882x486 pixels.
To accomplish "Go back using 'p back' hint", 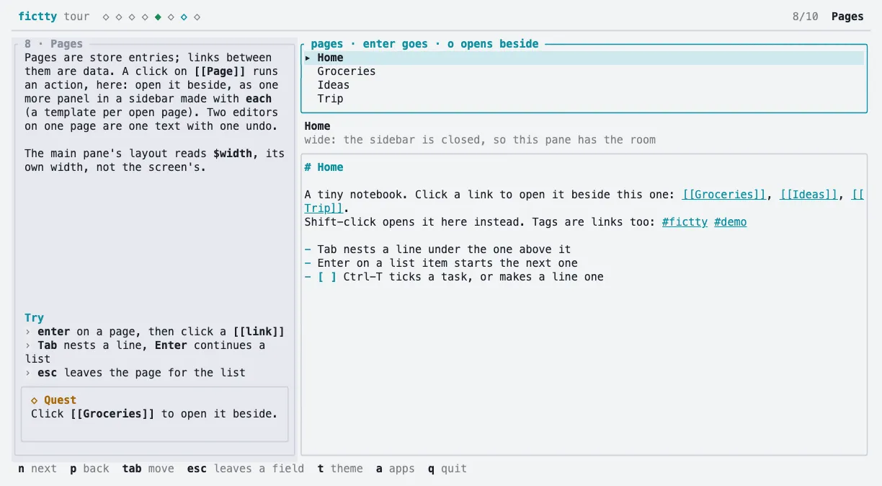I will [x=89, y=469].
